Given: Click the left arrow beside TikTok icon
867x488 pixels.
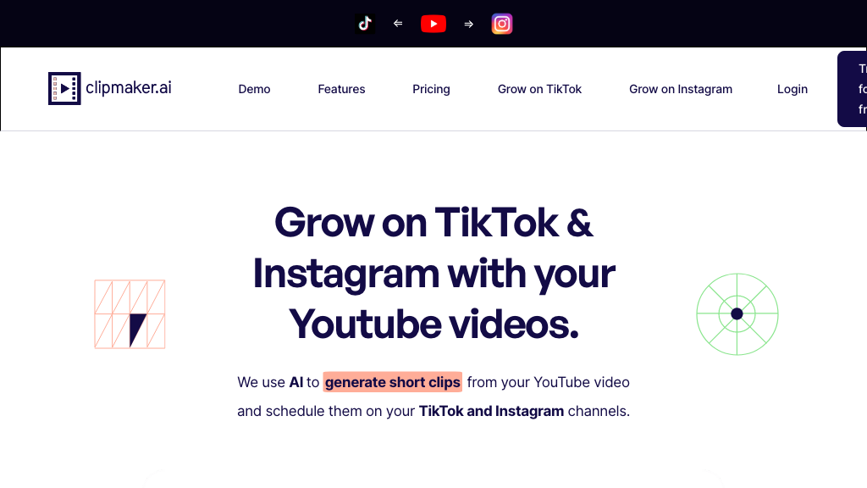Looking at the screenshot, I should [398, 24].
